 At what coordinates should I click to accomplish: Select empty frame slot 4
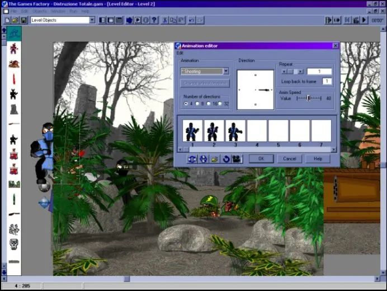pyautogui.click(x=257, y=131)
